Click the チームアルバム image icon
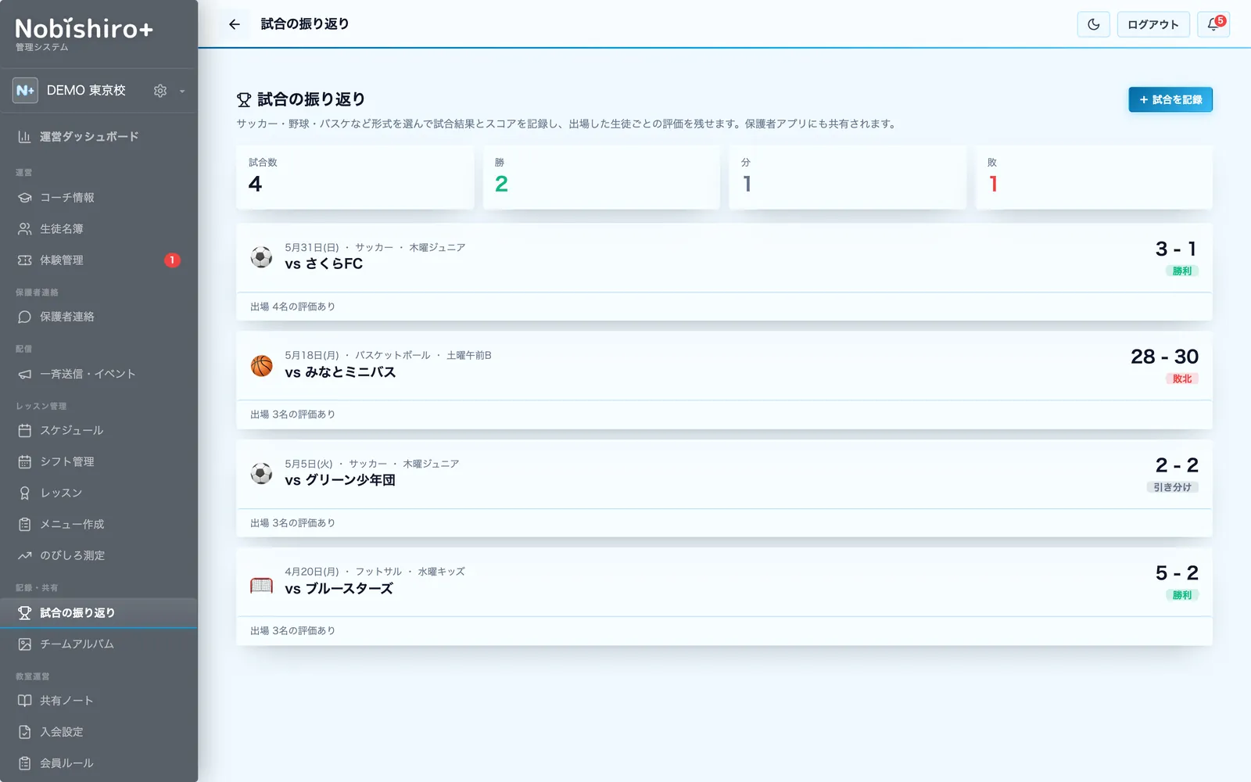This screenshot has height=782, width=1251. point(25,644)
